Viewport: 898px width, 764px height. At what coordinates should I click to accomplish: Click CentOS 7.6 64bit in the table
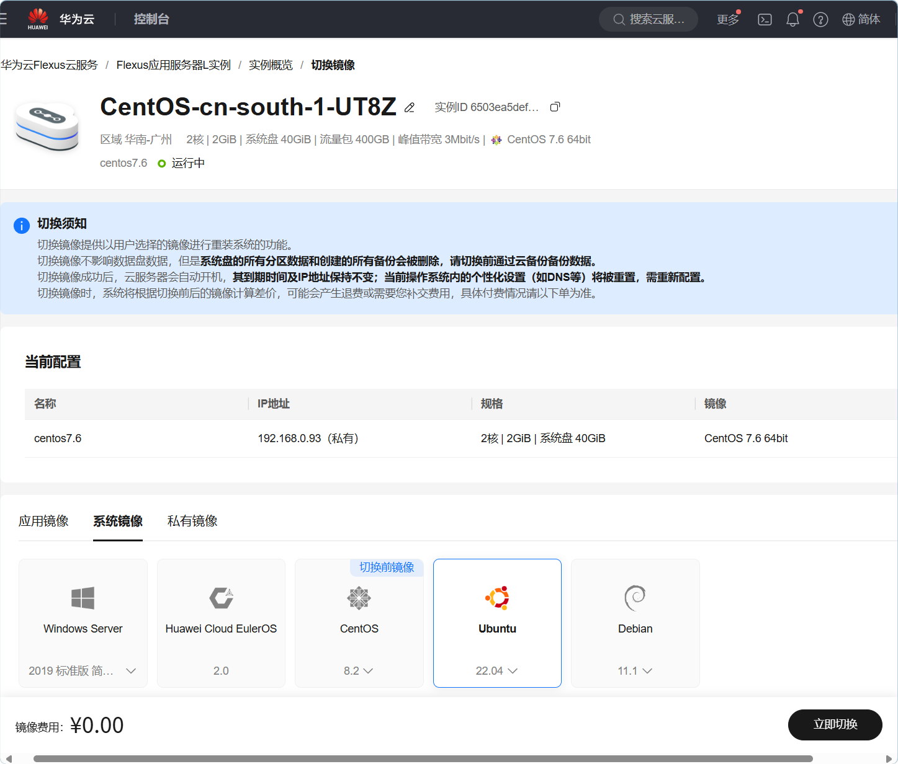pos(746,438)
